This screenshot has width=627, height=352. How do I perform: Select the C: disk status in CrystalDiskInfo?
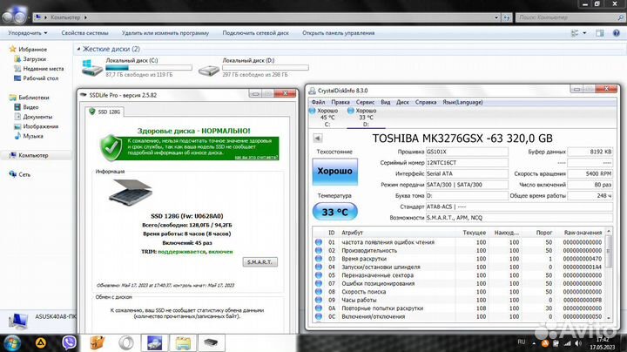(324, 118)
